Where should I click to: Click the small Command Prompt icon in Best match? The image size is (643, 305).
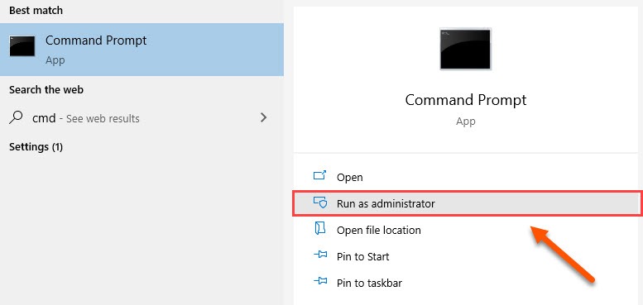[22, 46]
